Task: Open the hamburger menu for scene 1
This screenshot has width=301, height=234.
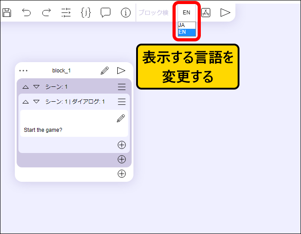Action: (x=122, y=87)
